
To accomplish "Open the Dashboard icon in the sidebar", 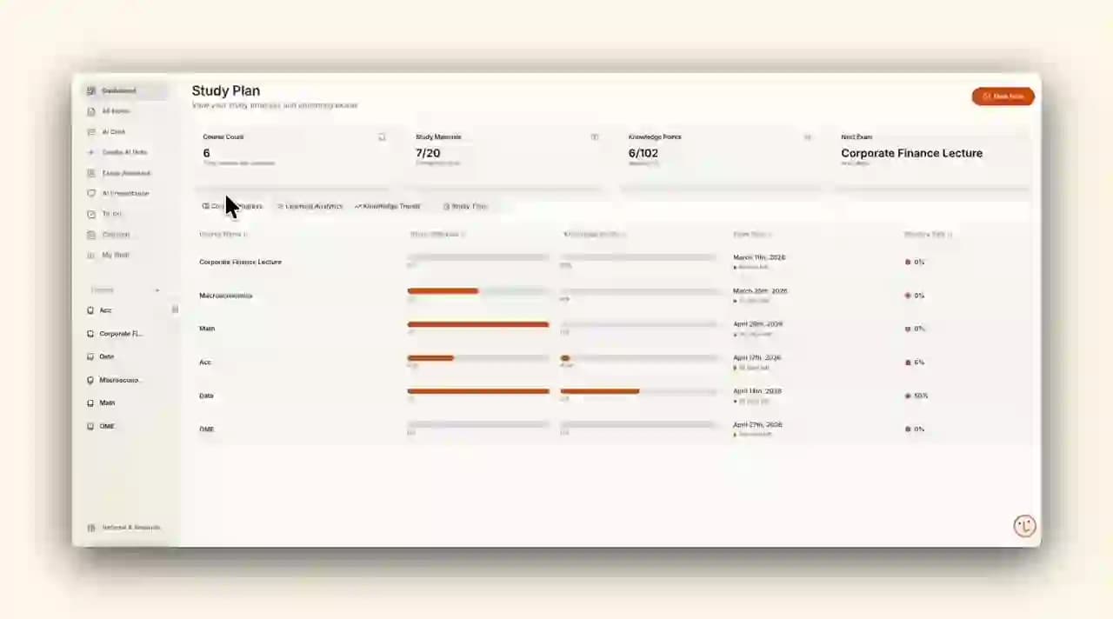I will coord(91,91).
